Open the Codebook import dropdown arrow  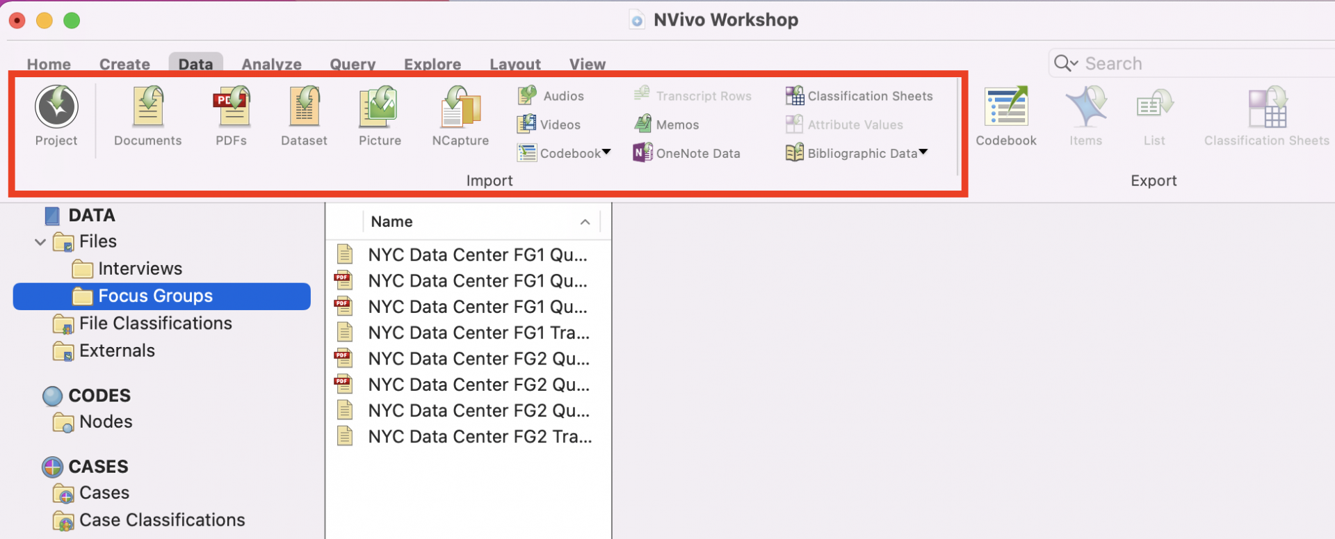pyautogui.click(x=606, y=152)
